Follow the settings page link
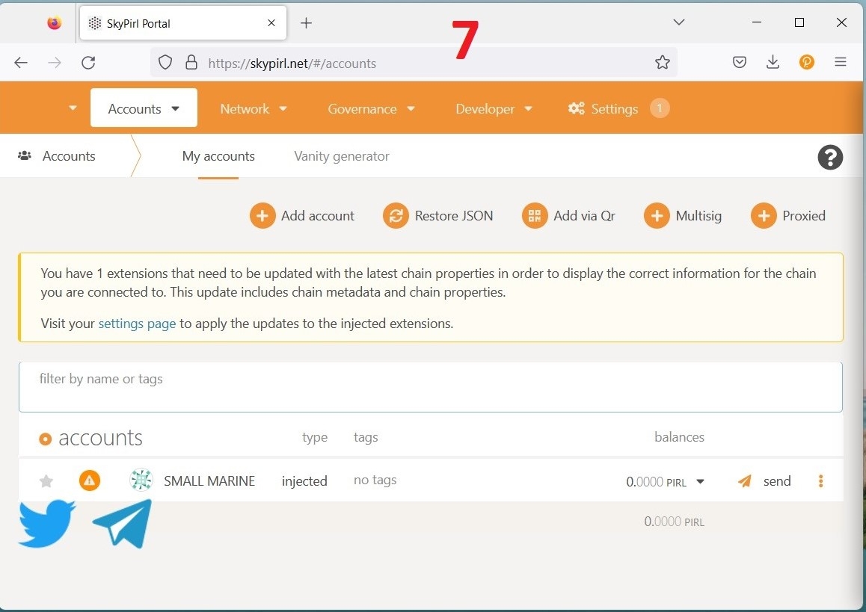 point(137,324)
